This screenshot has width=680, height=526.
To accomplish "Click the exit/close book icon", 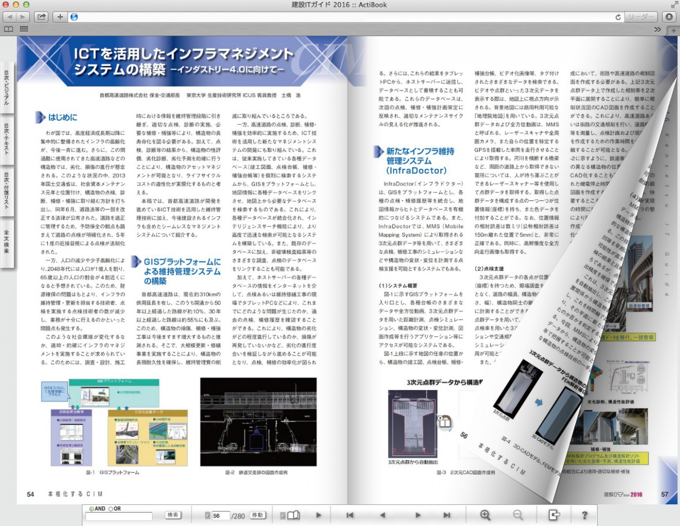I will [x=554, y=514].
